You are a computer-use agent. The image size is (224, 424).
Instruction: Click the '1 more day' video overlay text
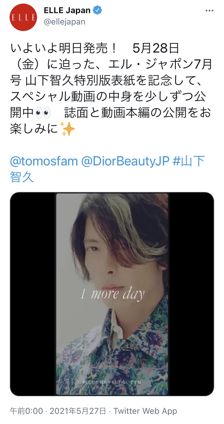pos(113,294)
